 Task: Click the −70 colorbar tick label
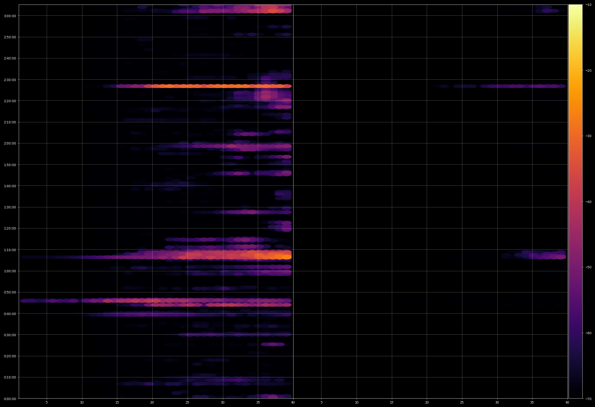(x=588, y=398)
